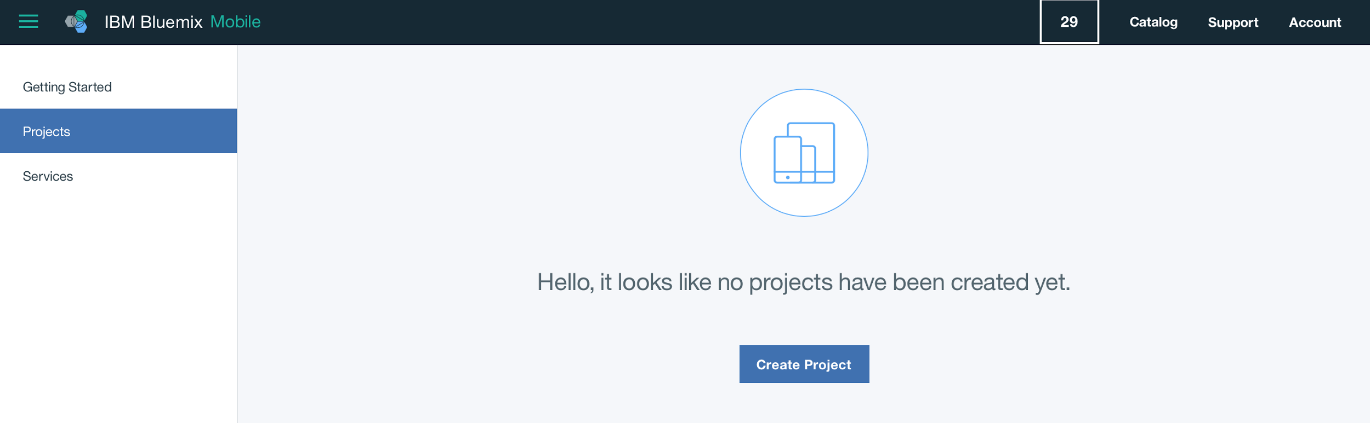This screenshot has height=423, width=1370.
Task: Click empty background below Create Project
Action: tap(804, 405)
